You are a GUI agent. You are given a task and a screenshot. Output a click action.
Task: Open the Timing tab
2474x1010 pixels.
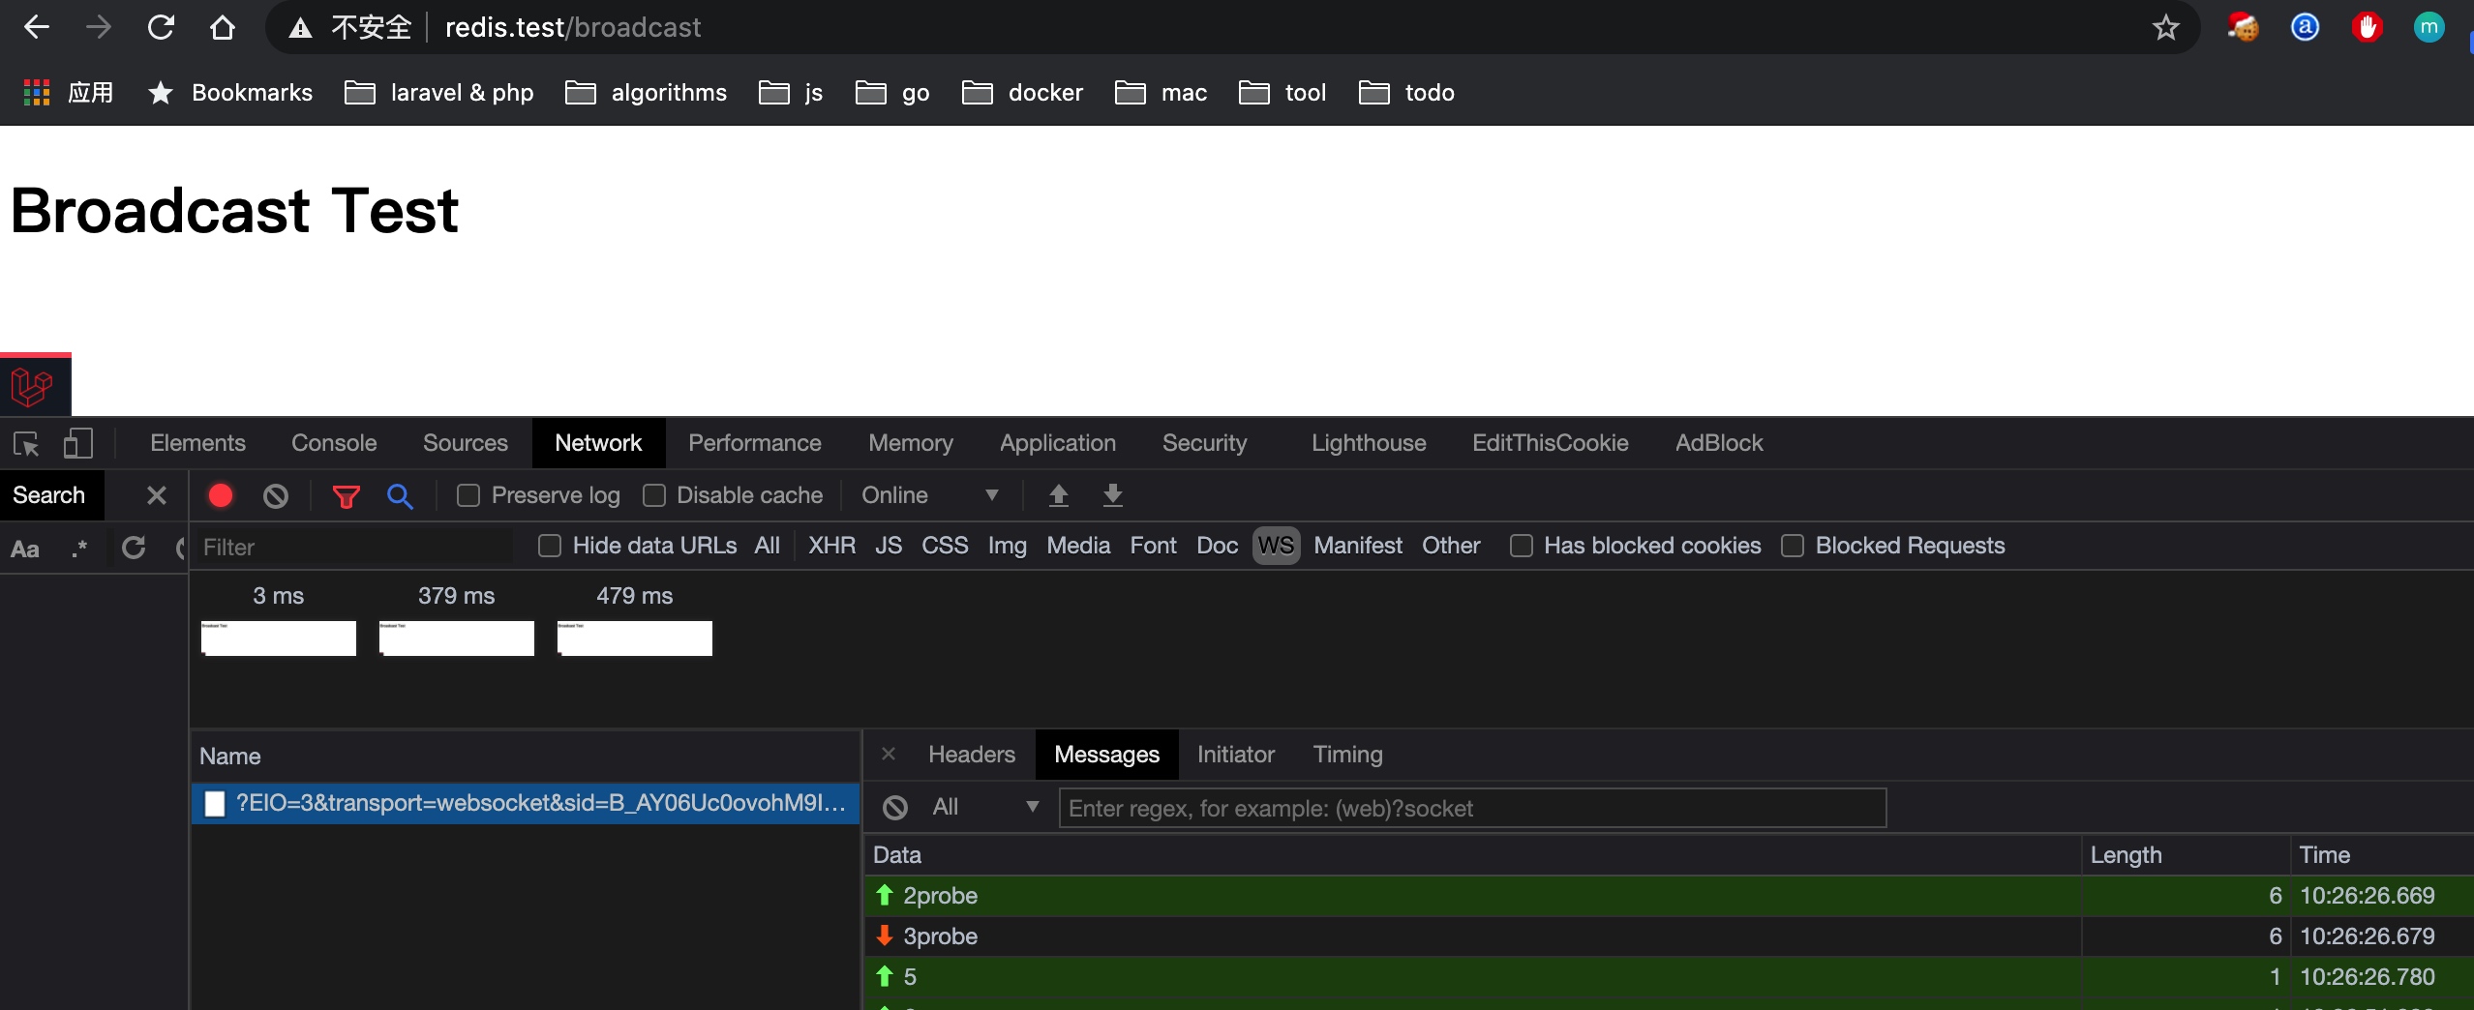pos(1347,755)
